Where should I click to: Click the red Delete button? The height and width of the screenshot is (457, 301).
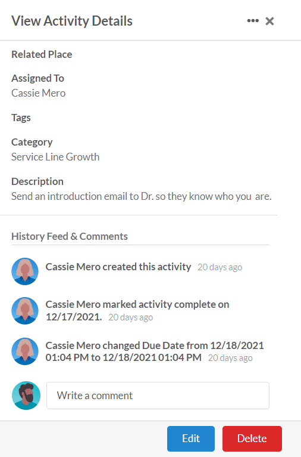252,439
